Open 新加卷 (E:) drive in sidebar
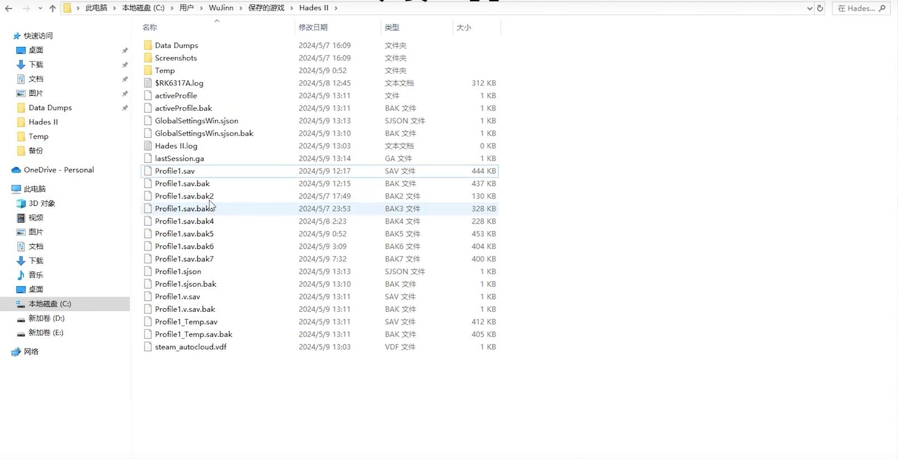Viewport: 898px width, 459px height. (x=46, y=332)
